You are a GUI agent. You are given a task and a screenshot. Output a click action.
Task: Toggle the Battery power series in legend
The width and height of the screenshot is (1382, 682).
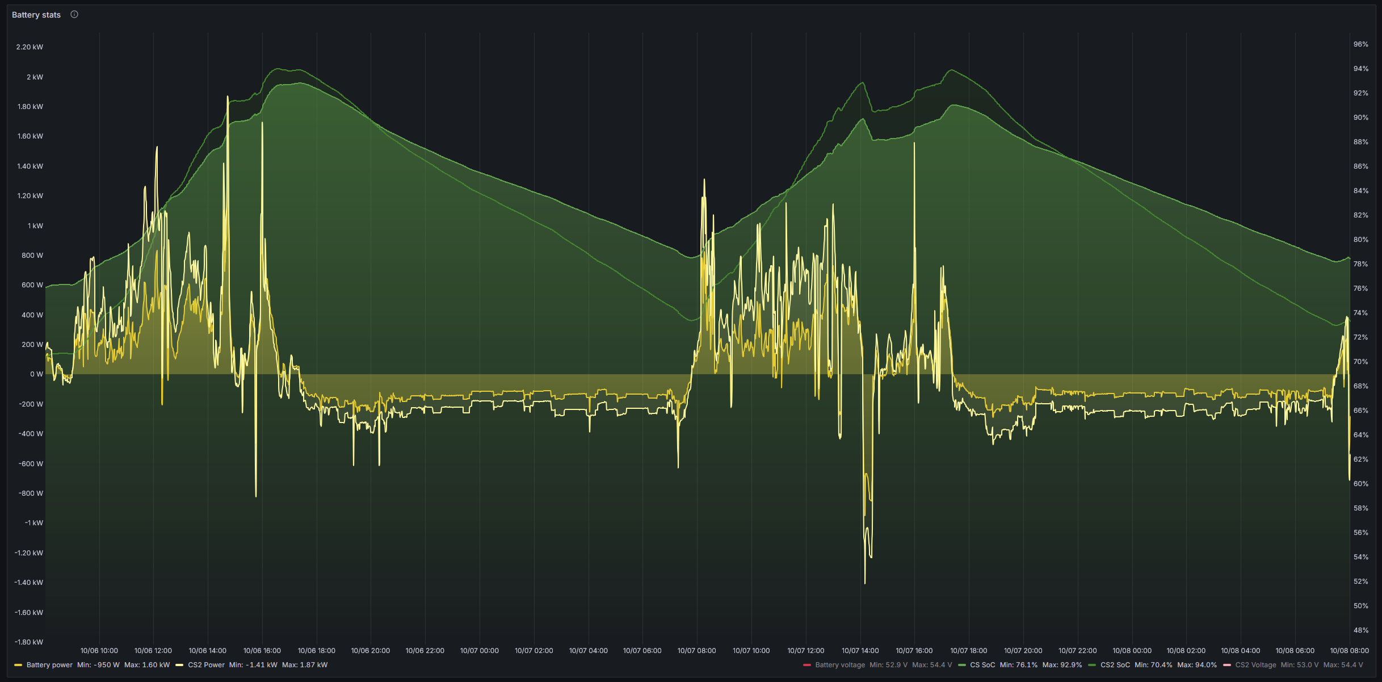[x=49, y=665]
